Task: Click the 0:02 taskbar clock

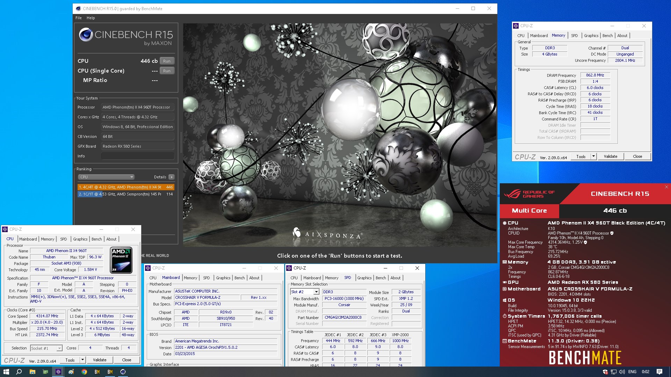Action: [x=645, y=372]
